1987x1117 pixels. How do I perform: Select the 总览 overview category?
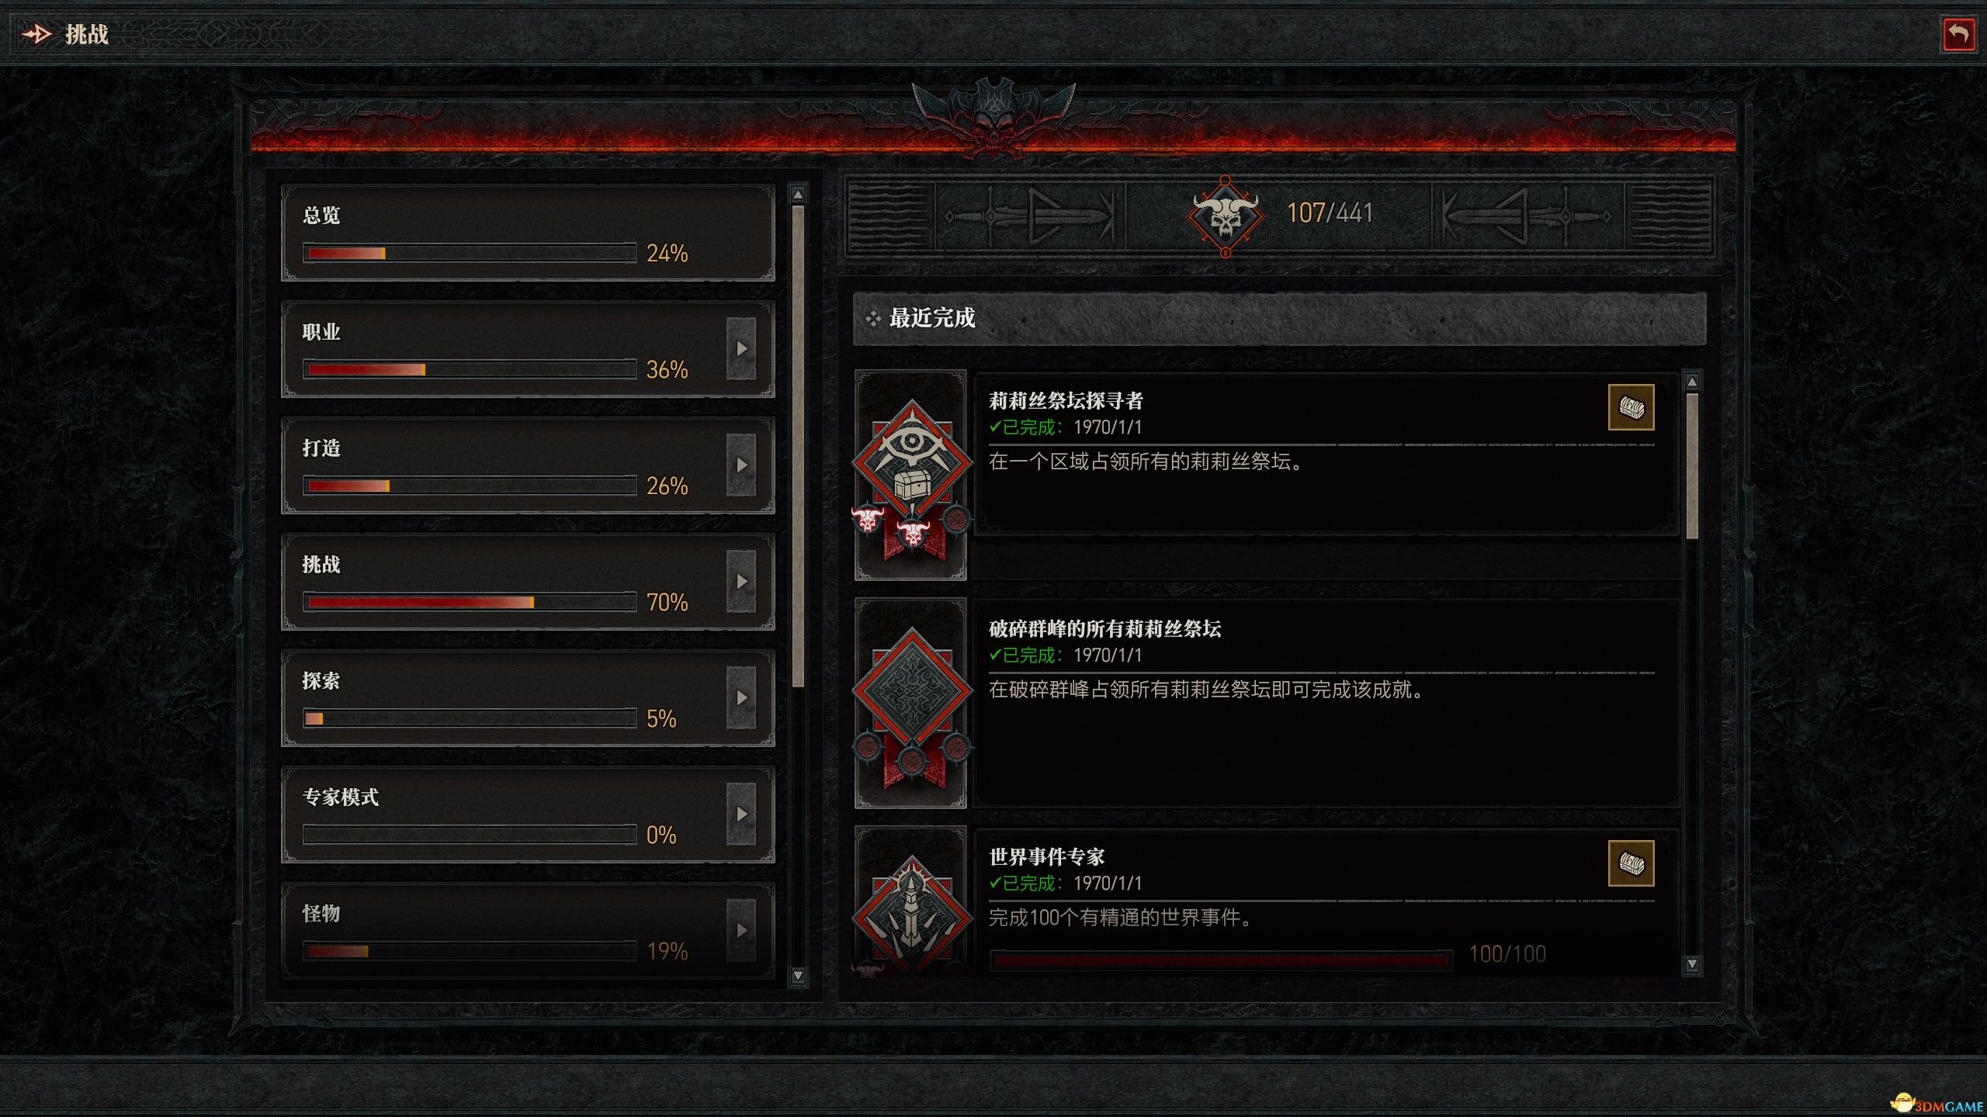pos(528,233)
